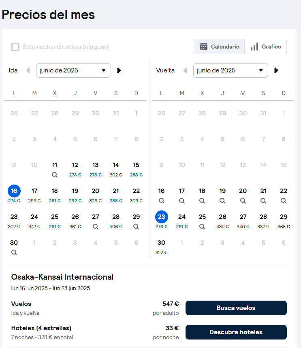Select Vuelta date 24 priced 291 €
Image resolution: width=301 pixels, height=348 pixels.
(x=182, y=221)
